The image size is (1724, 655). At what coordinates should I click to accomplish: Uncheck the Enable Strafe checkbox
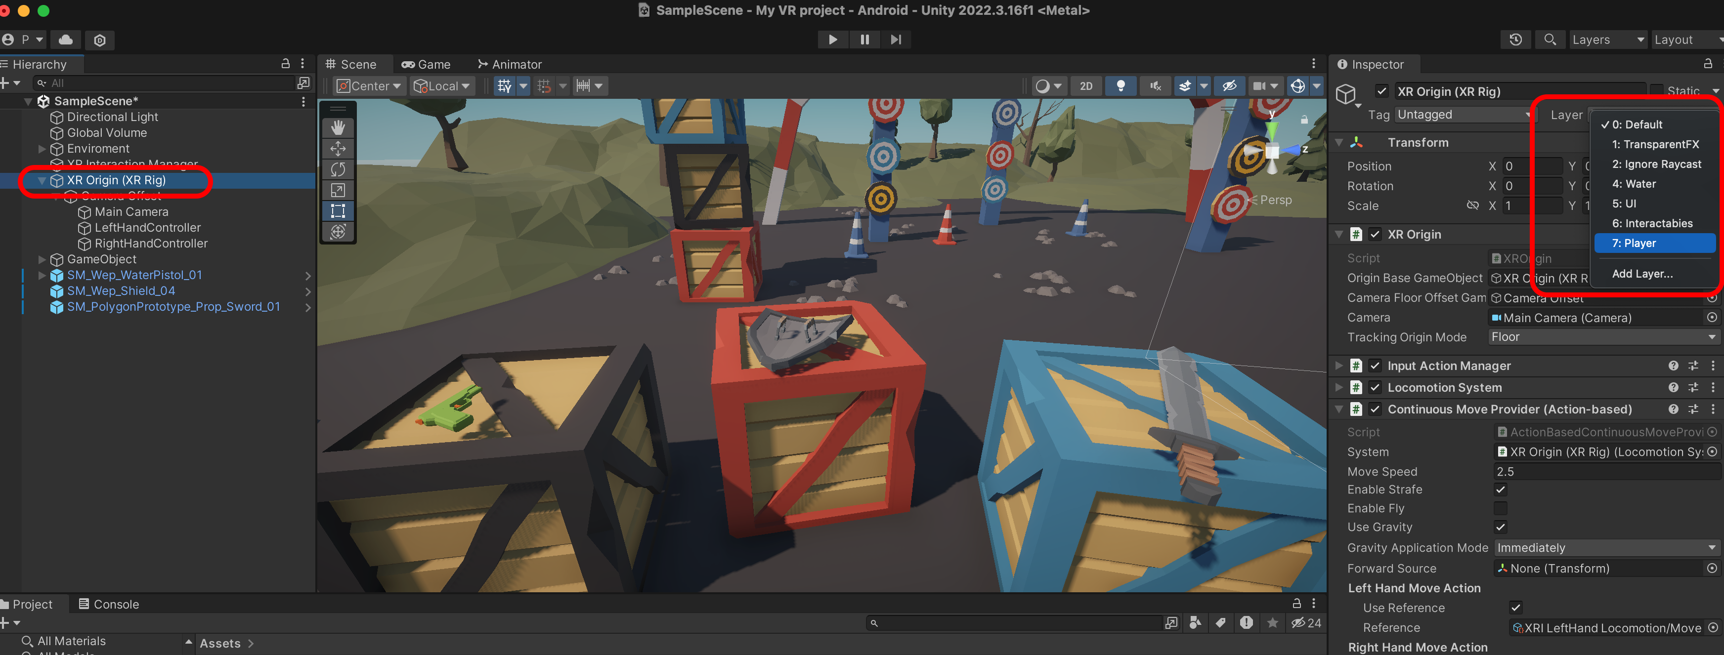click(x=1501, y=490)
